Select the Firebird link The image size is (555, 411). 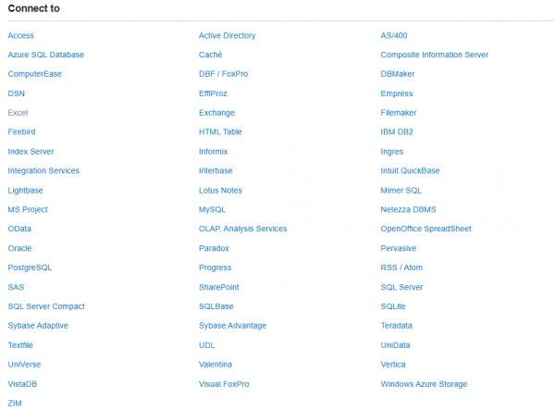pos(21,131)
